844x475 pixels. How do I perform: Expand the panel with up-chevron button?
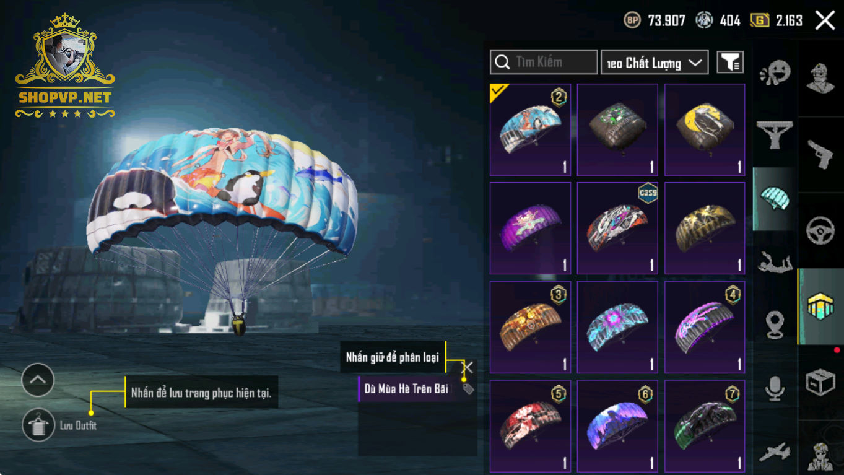point(38,380)
